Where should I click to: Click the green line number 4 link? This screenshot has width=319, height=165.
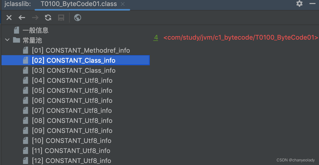pyautogui.click(x=156, y=37)
